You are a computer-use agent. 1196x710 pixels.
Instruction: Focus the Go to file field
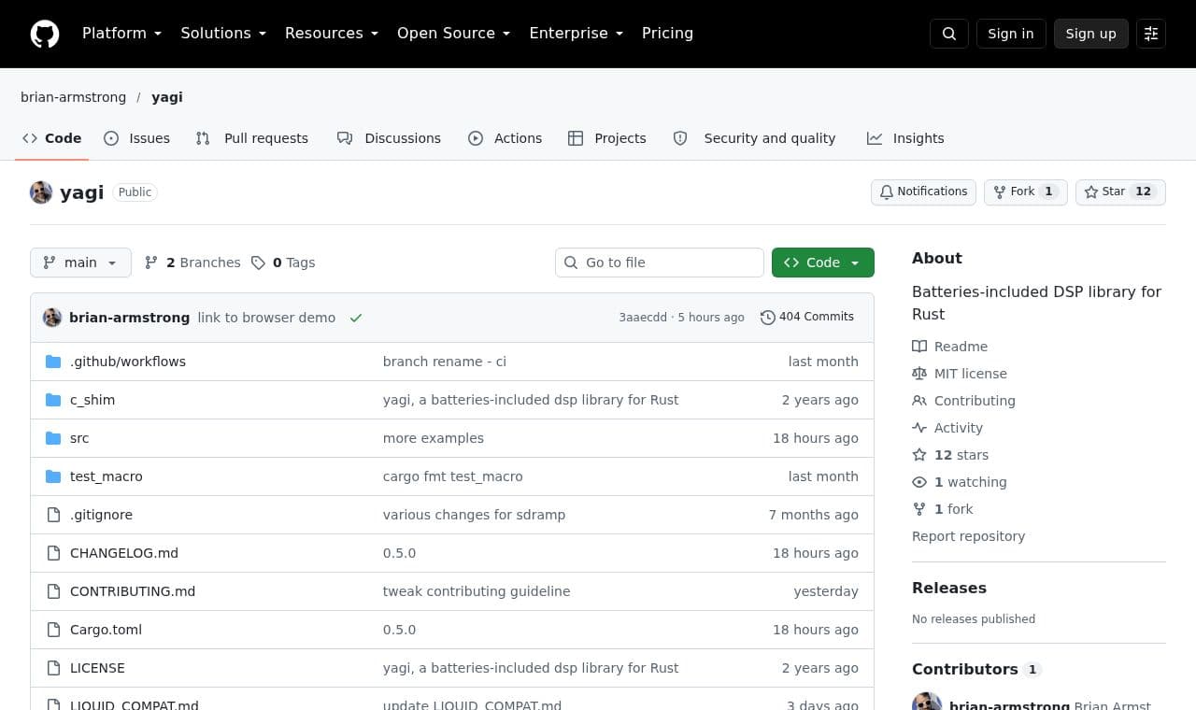660,263
